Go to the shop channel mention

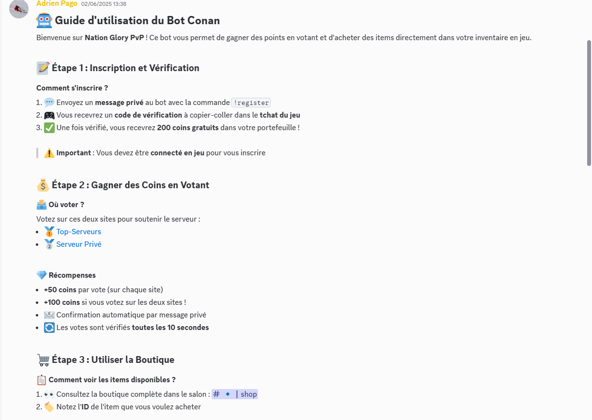click(235, 394)
